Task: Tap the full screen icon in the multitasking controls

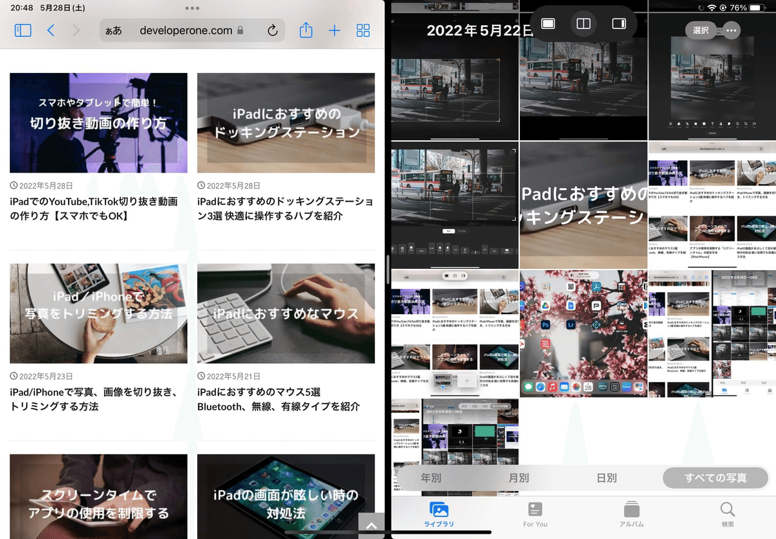Action: pos(548,23)
